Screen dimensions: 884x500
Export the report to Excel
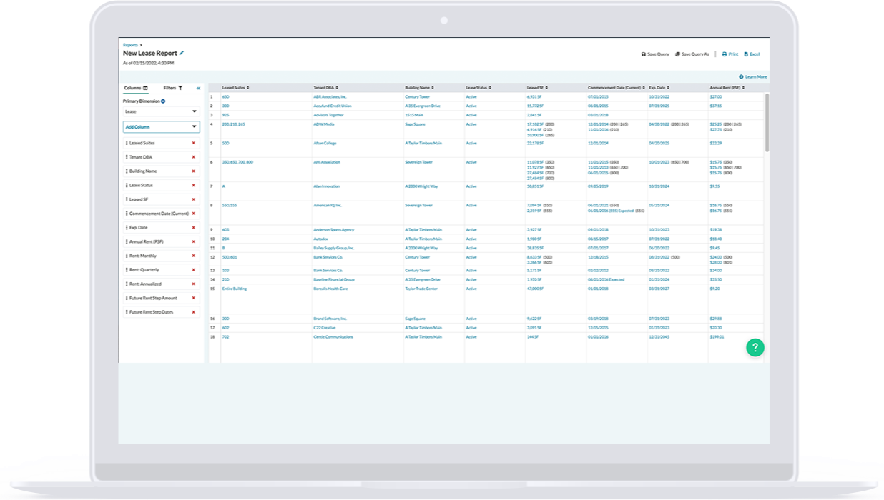pos(752,54)
